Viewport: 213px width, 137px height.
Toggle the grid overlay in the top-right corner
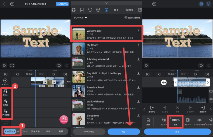(x=201, y=4)
